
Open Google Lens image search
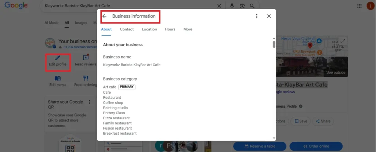click(x=242, y=6)
